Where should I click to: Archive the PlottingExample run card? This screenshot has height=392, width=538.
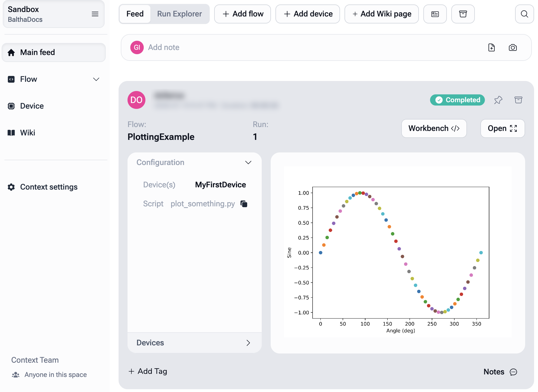point(518,100)
